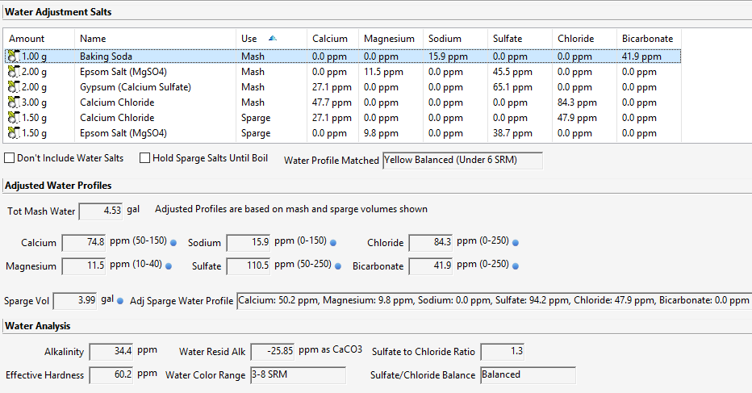The image size is (752, 393).
Task: Select Gypsum (Calcium Sulfate) name cell
Action: click(136, 87)
